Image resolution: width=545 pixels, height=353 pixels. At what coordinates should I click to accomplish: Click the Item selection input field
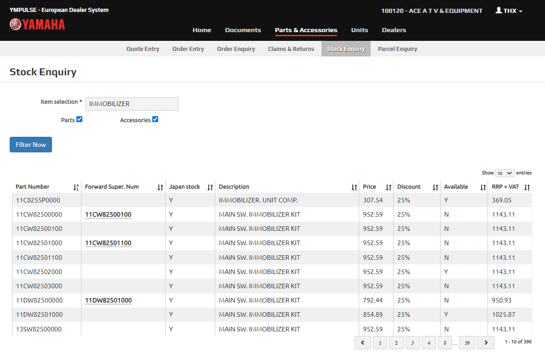[132, 104]
